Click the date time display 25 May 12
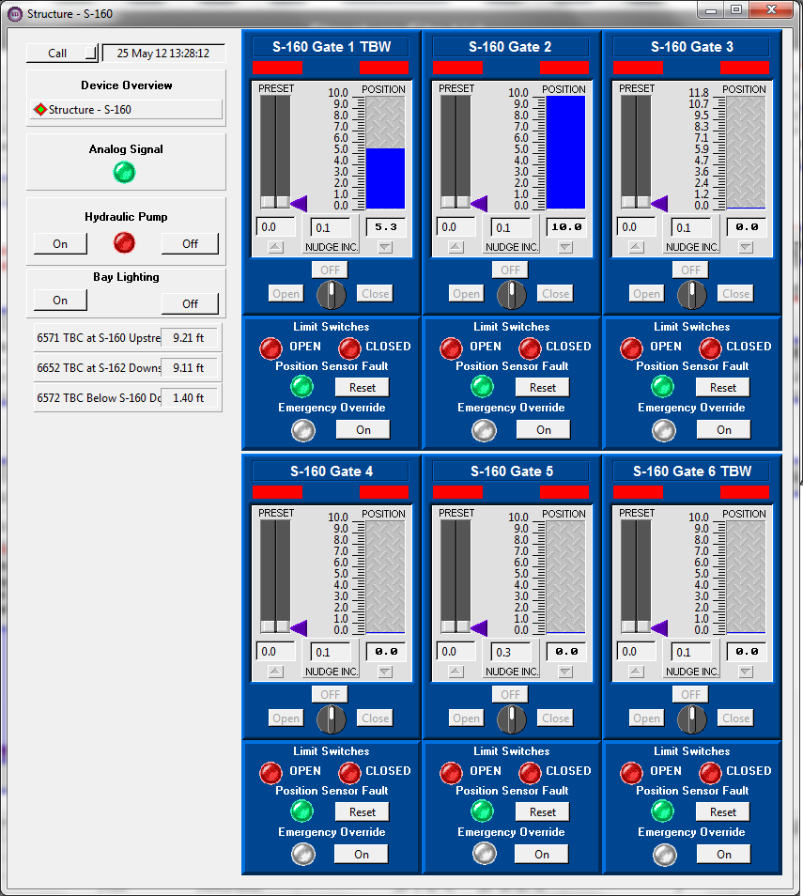The height and width of the screenshot is (896, 803). coord(163,54)
